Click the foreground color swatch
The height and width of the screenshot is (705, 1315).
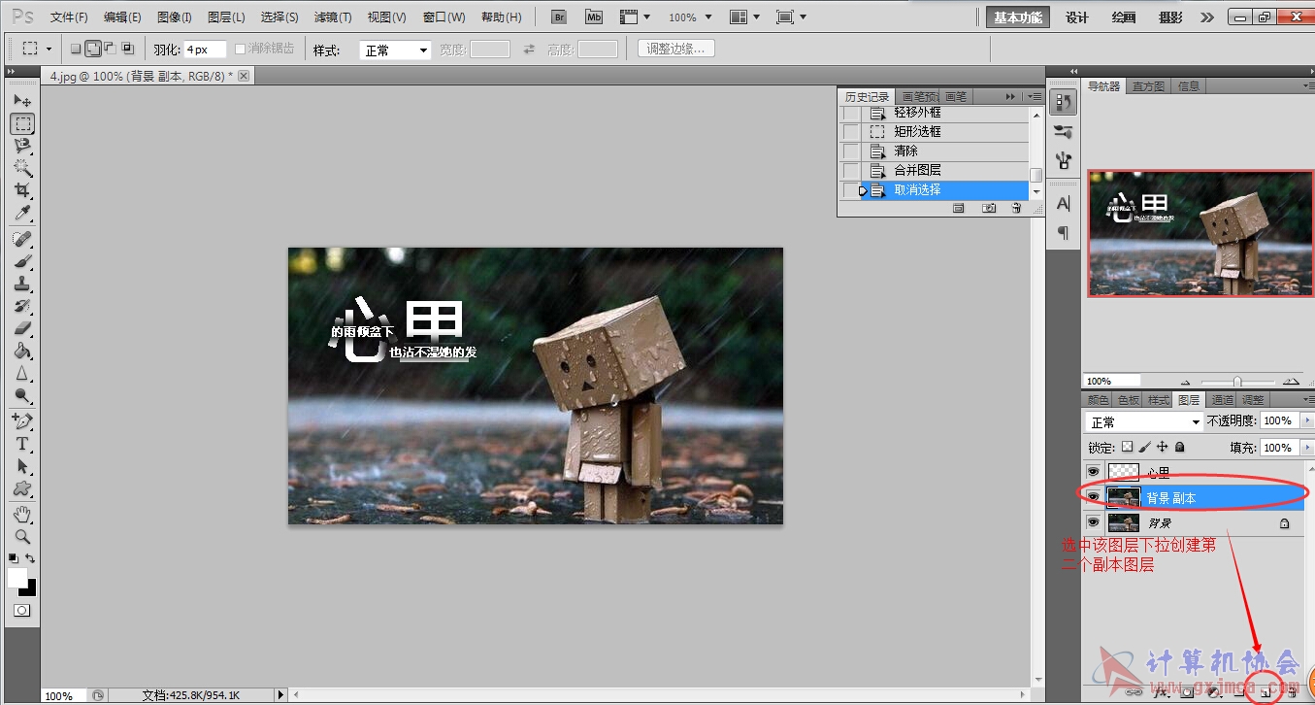[17, 578]
